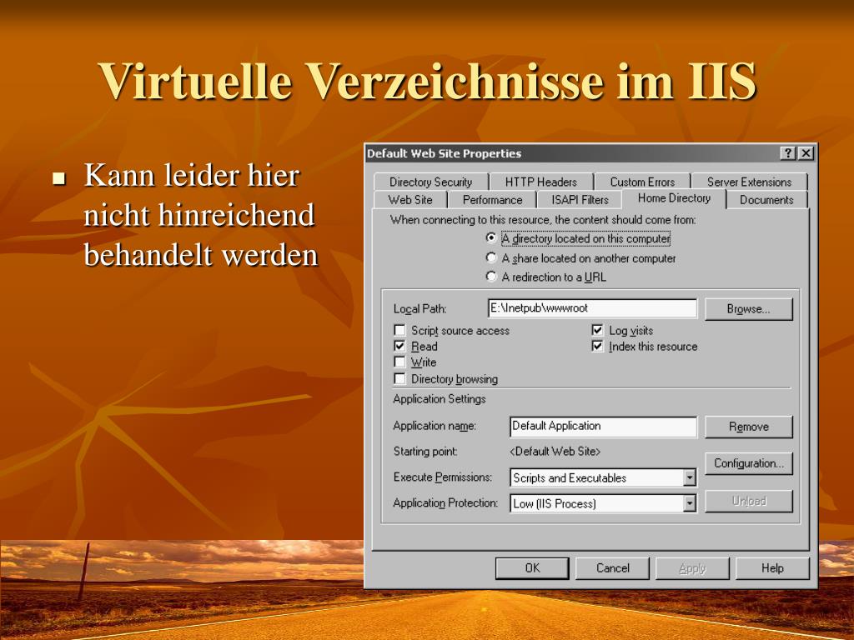Open the Custom Errors tab
The height and width of the screenshot is (640, 854).
(642, 182)
